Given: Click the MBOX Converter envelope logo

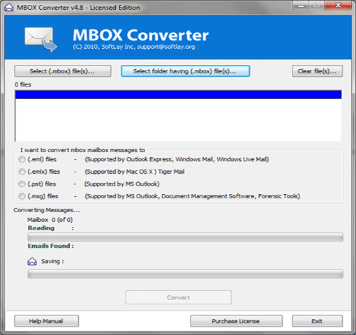Looking at the screenshot, I should coord(41,40).
